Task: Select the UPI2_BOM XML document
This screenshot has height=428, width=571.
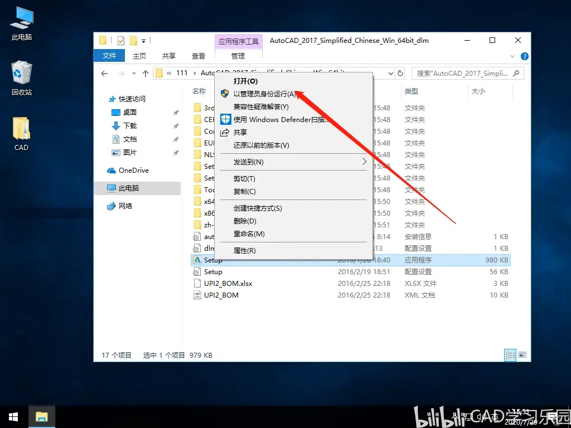Action: click(350, 295)
